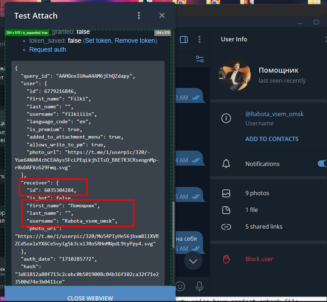327x302 pixels.
Task: Click the "username": "filkiiiin" line
Action: coord(62,114)
